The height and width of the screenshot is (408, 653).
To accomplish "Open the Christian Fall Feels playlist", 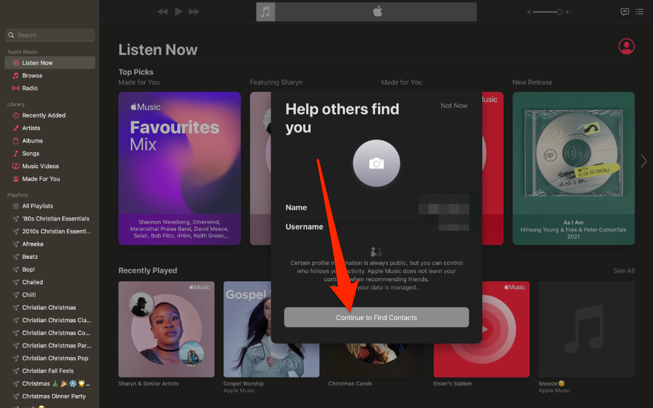I will (50, 371).
